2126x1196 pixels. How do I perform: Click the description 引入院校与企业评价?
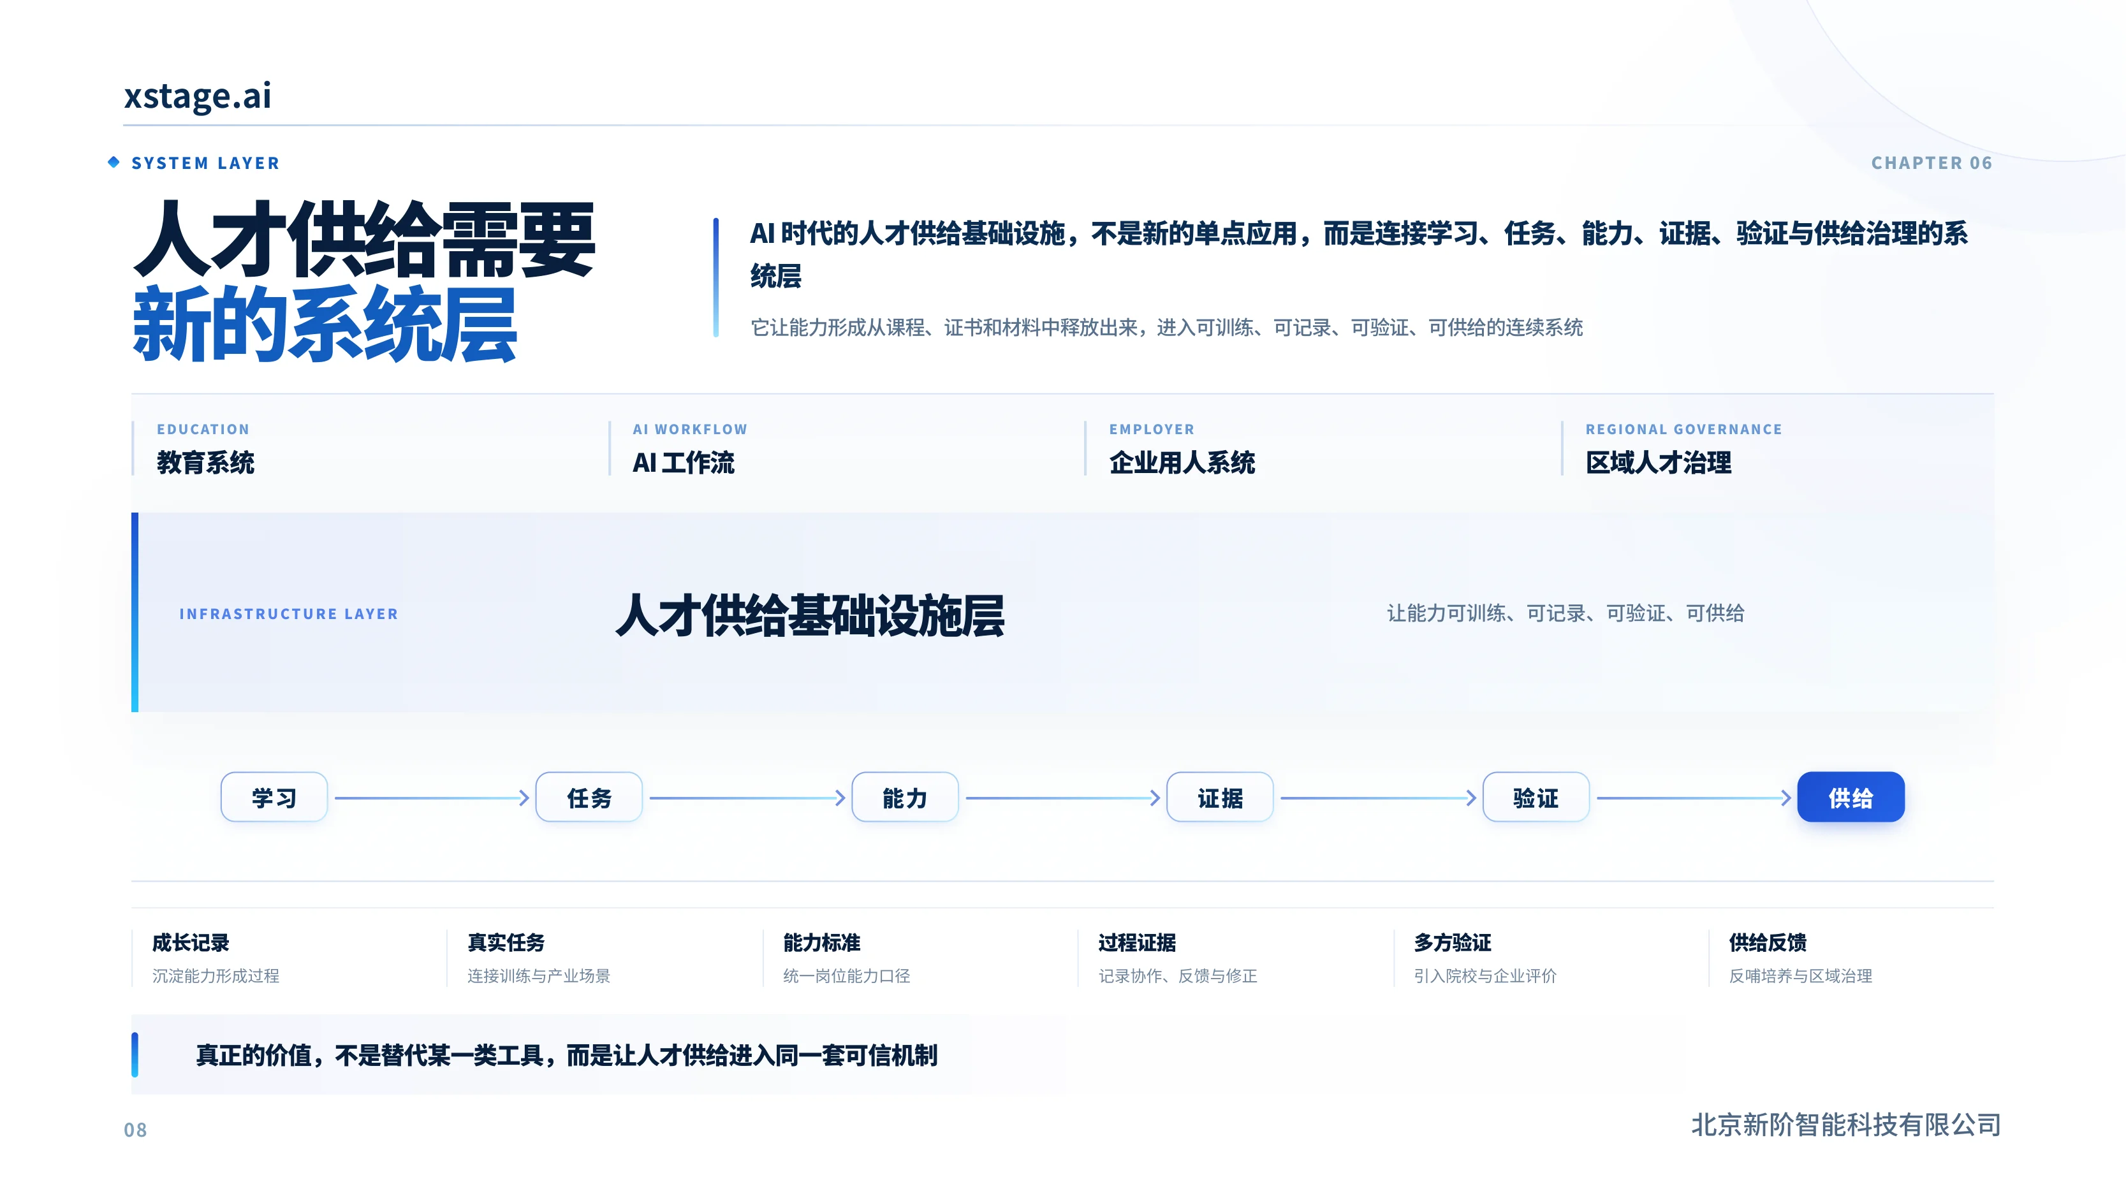tap(1486, 975)
